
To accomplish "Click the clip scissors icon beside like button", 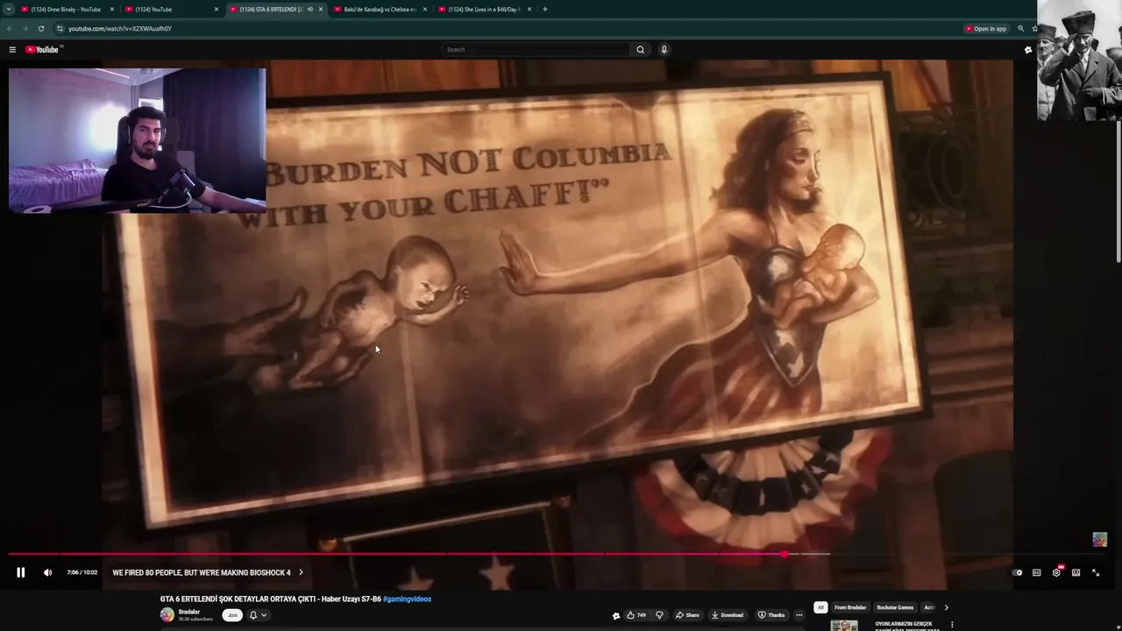I will coord(616,615).
